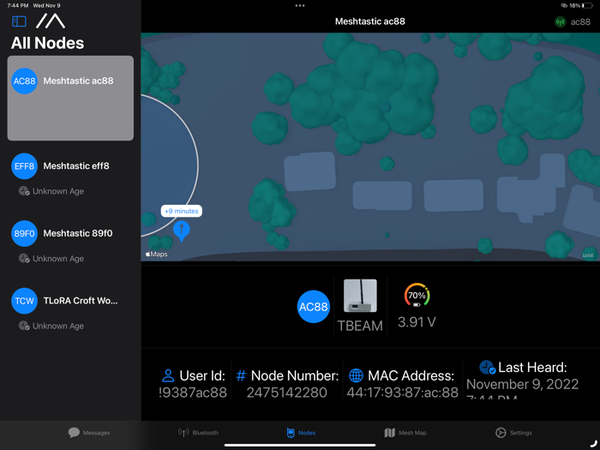
Task: Select the Meshtastic eff8 node
Action: [x=70, y=174]
